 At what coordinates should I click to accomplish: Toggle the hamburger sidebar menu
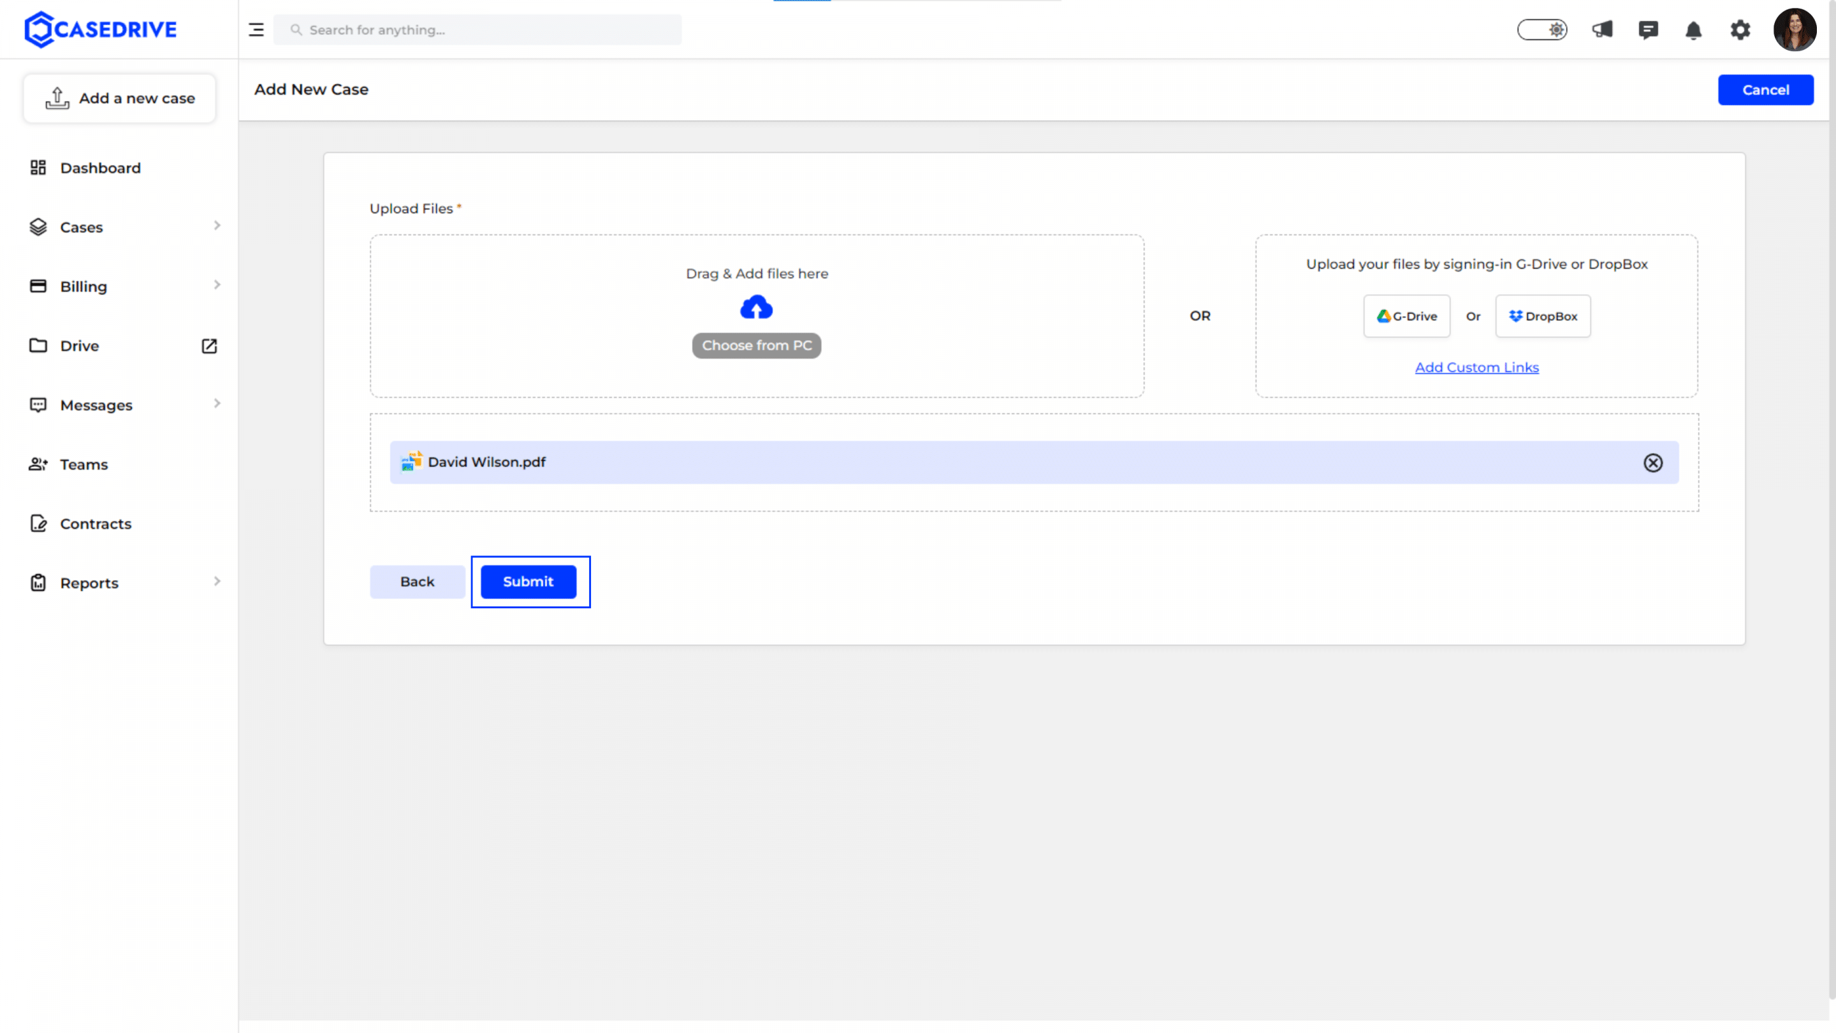tap(256, 30)
